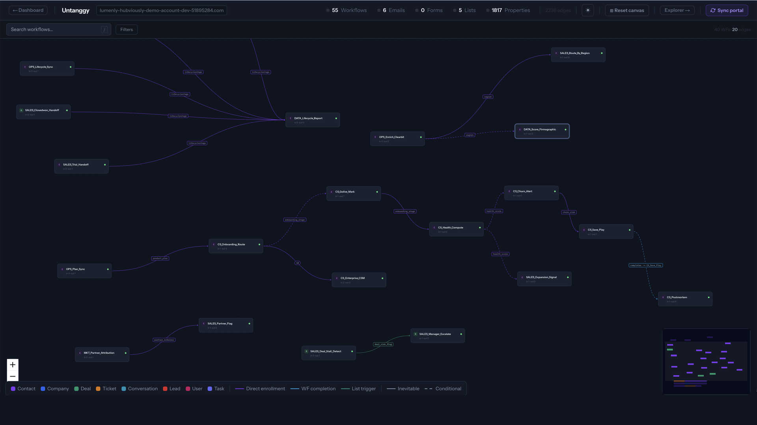757x425 pixels.
Task: Select the SALES_Route_By_Region node
Action: click(578, 55)
